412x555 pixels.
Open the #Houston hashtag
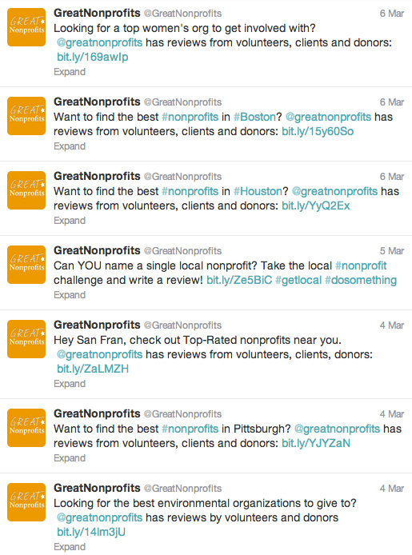point(258,191)
